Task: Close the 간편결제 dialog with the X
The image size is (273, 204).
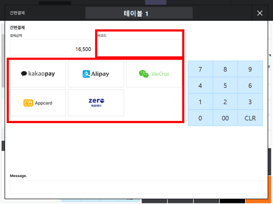Action: click(260, 13)
